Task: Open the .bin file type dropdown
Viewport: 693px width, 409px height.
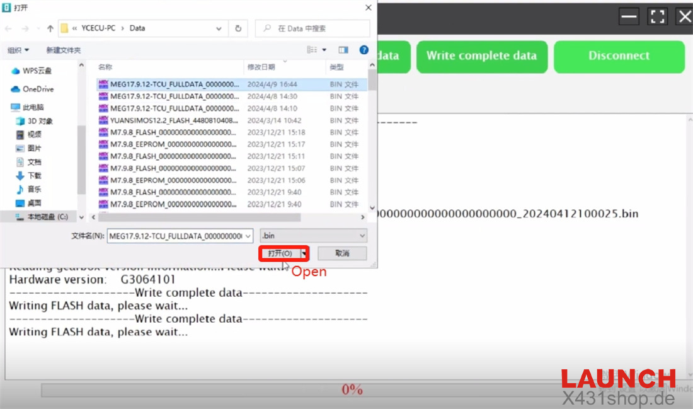Action: 313,236
